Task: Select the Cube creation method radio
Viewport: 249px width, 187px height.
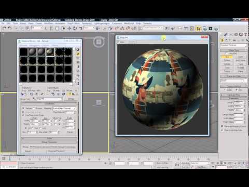Action: [x=225, y=90]
